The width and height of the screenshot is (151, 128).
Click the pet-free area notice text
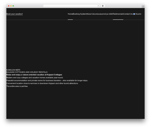17,86
